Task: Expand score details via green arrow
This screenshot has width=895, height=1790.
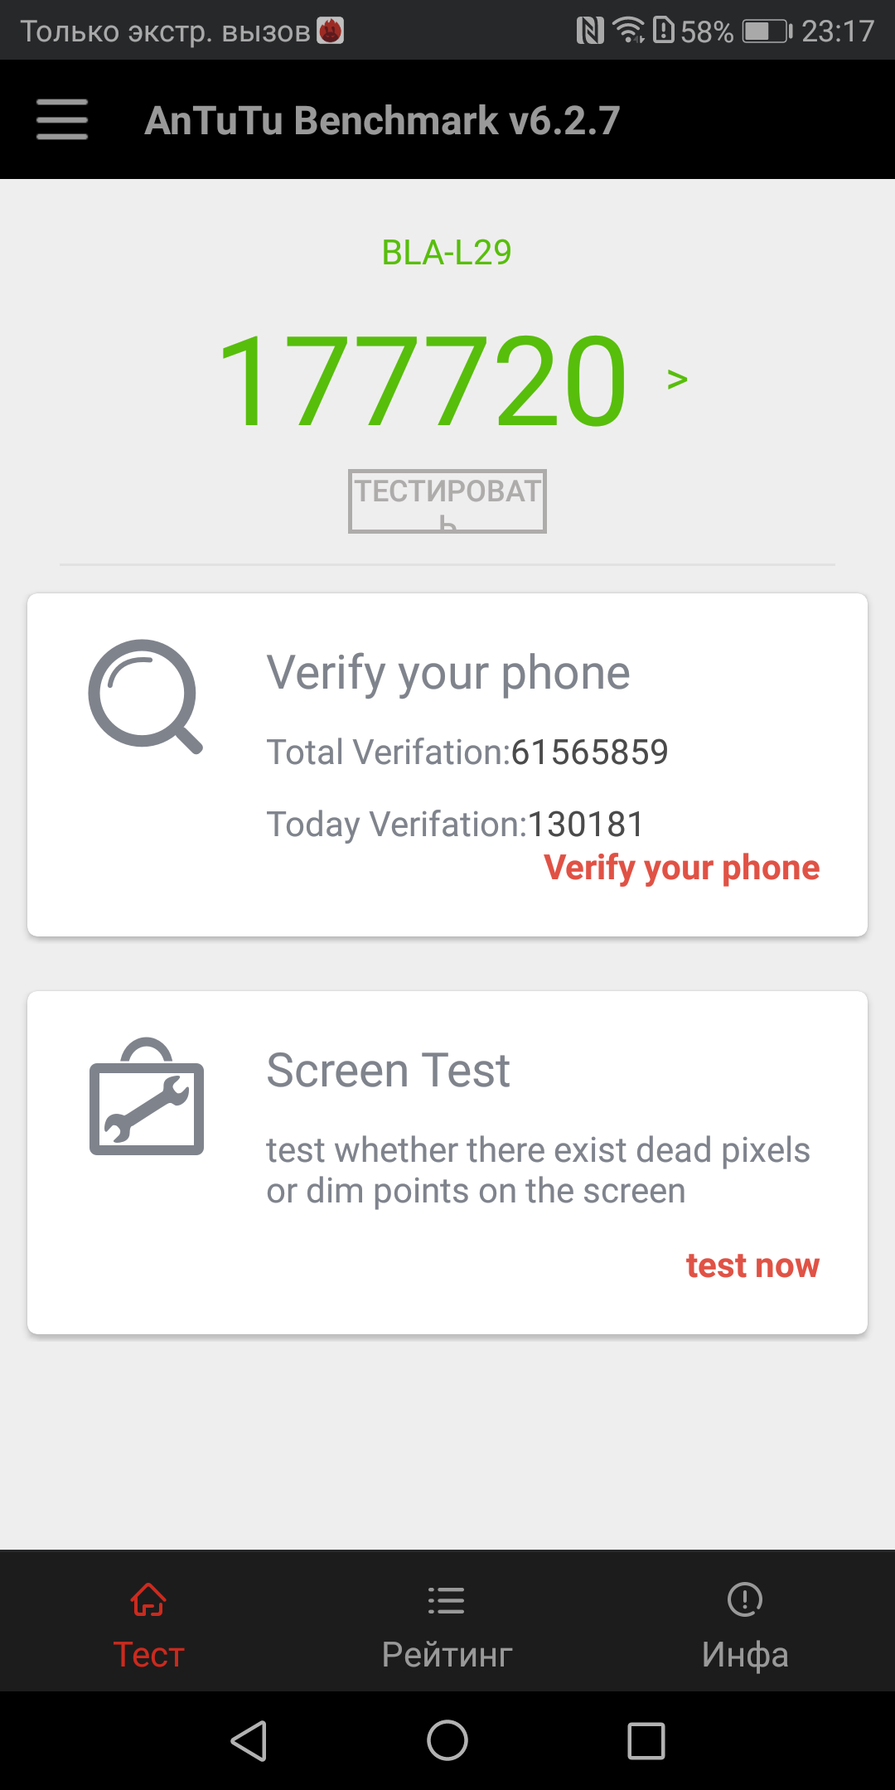Action: 677,380
